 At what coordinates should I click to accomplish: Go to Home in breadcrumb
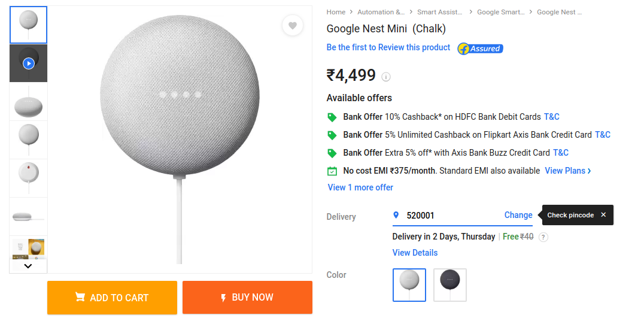tap(336, 12)
